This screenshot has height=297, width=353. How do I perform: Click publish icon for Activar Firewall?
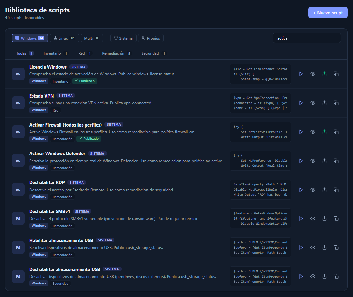point(324,132)
